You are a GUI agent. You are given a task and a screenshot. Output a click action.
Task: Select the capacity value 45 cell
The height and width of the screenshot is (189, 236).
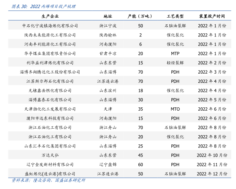[x=140, y=155]
